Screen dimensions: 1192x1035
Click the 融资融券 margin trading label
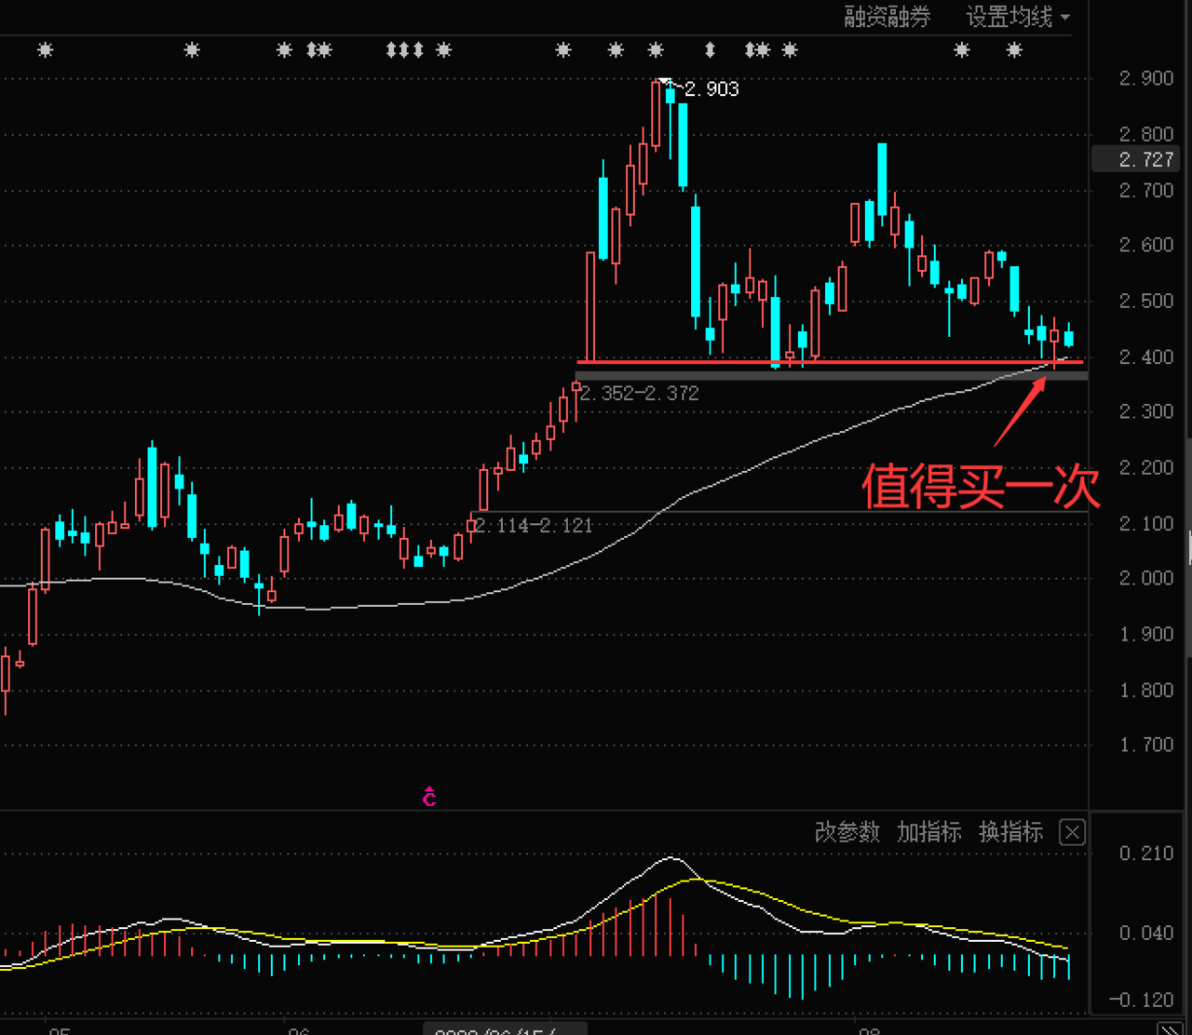[887, 17]
